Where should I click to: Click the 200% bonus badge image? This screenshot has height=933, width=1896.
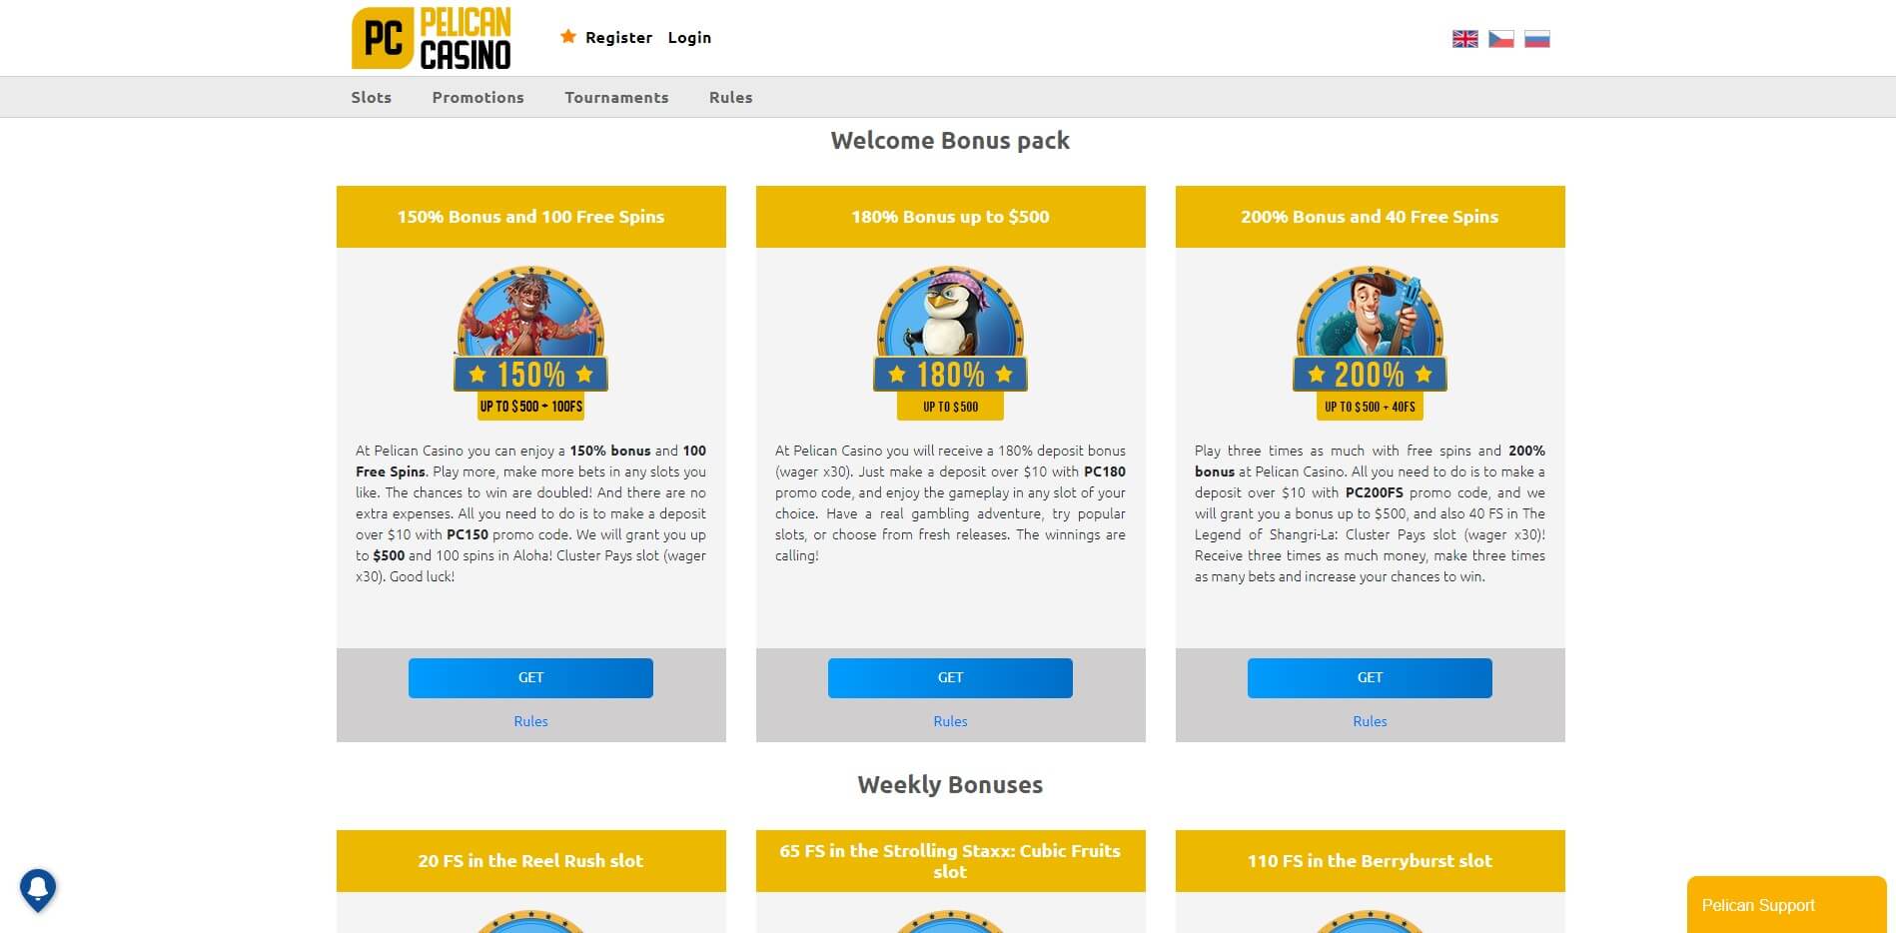pos(1370,343)
